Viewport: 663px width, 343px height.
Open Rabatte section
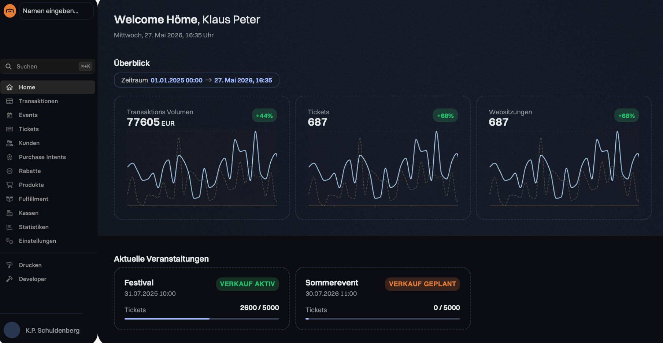[48, 171]
